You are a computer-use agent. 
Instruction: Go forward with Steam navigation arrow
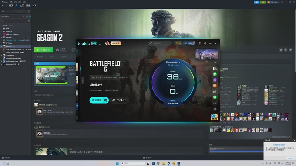[6, 6]
